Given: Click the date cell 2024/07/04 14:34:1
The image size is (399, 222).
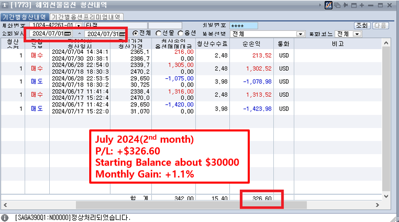Looking at the screenshot, I should tap(80, 52).
